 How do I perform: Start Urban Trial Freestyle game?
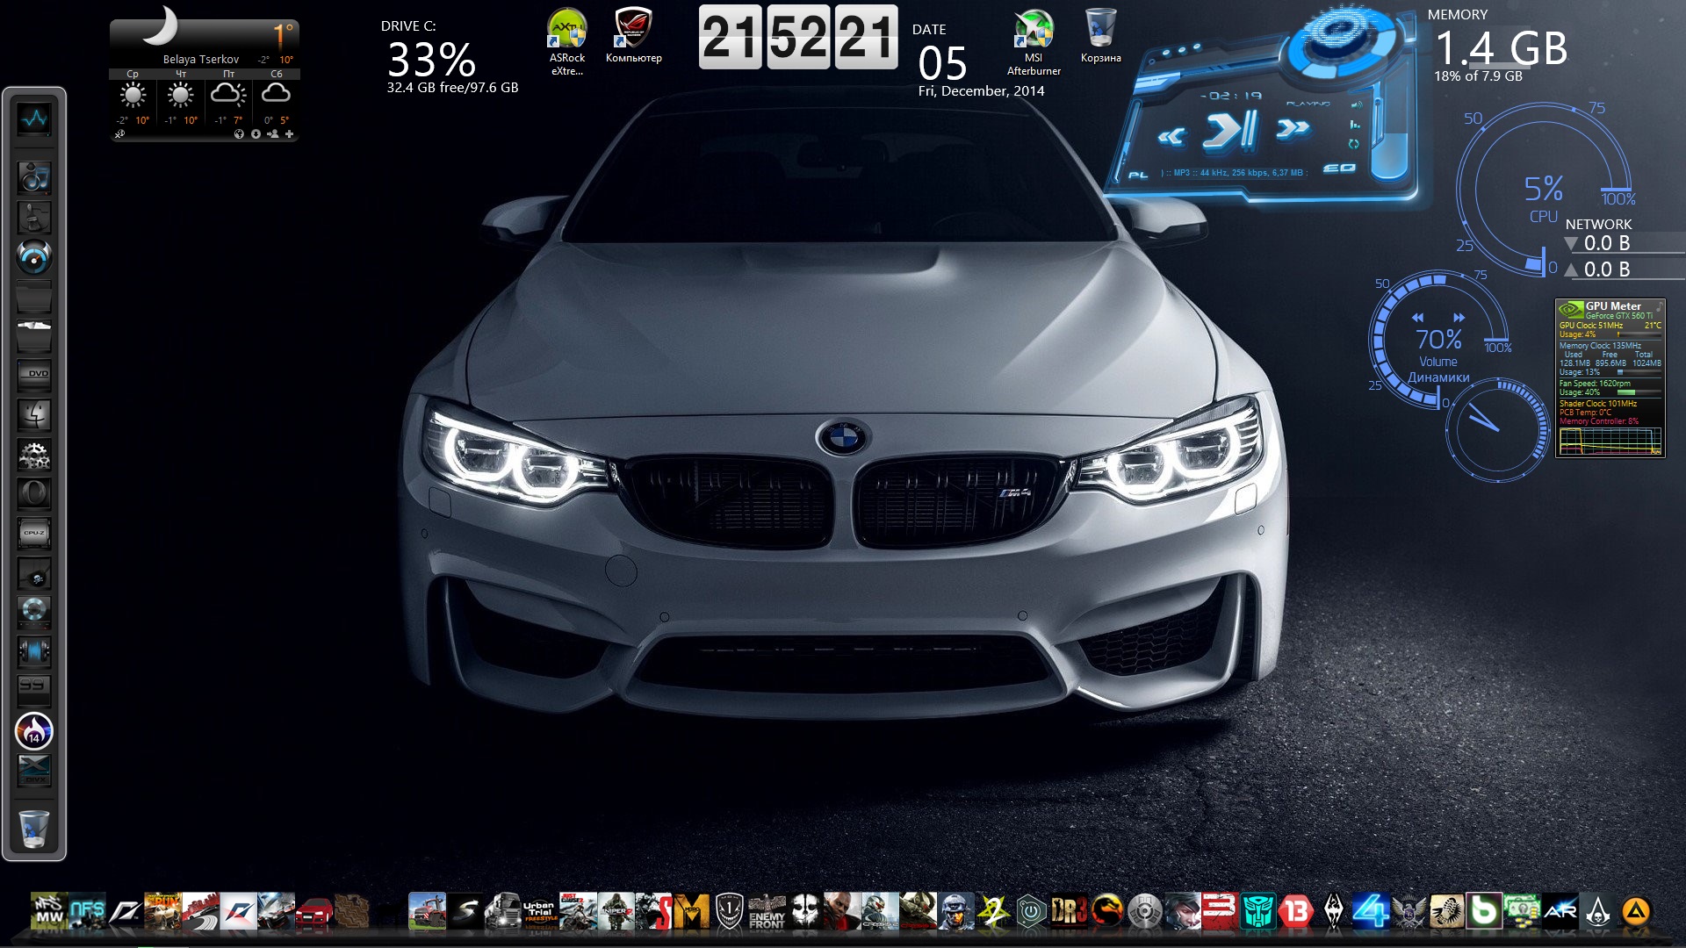click(x=540, y=912)
